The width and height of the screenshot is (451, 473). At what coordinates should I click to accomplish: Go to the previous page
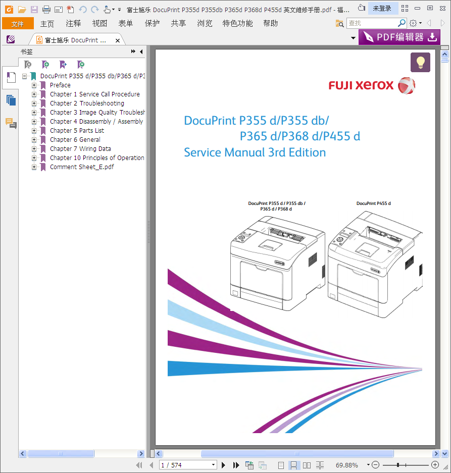point(152,465)
